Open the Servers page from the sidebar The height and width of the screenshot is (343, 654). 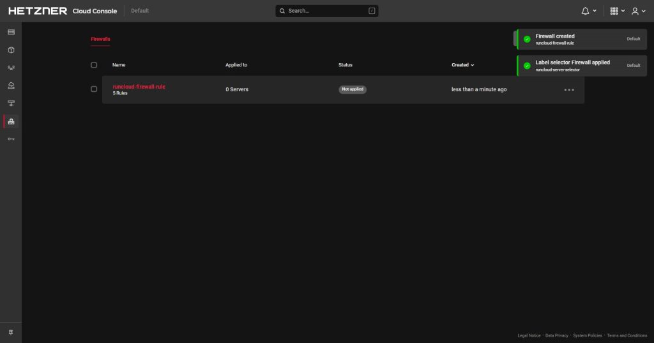[11, 32]
